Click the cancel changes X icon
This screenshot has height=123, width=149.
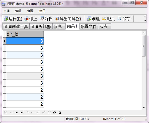tap(49, 112)
